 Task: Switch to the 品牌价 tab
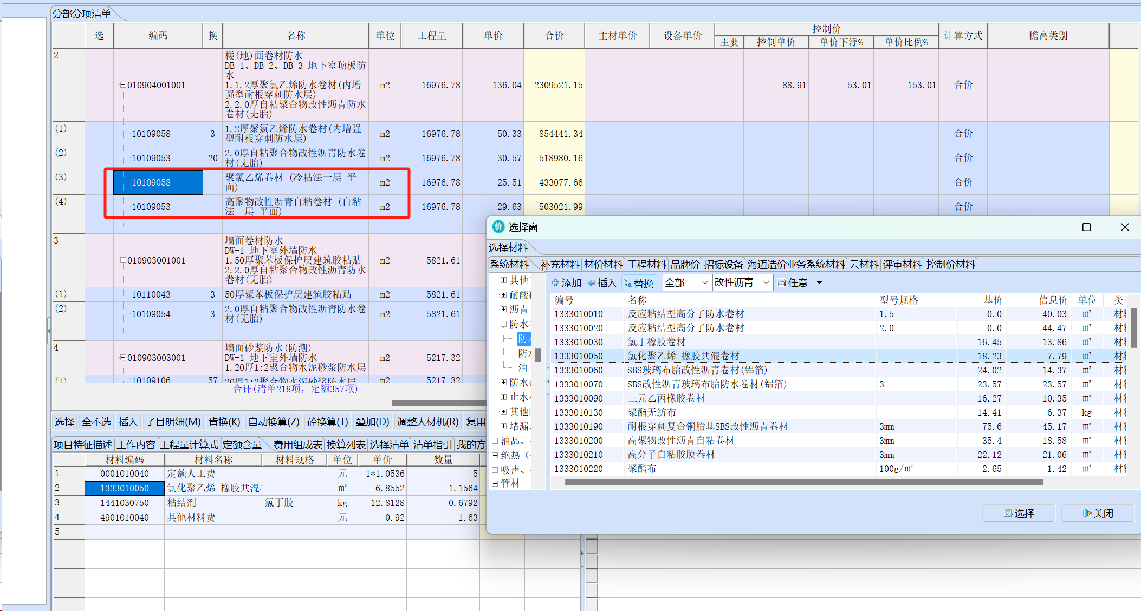[685, 265]
